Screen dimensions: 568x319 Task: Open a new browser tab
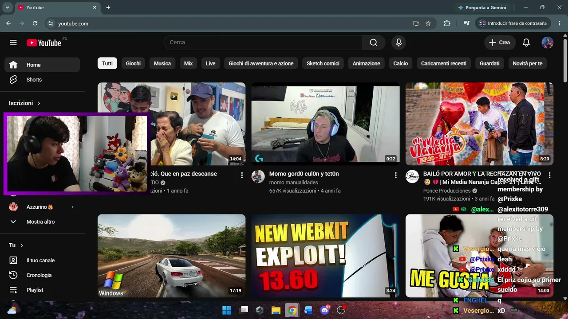(x=108, y=8)
